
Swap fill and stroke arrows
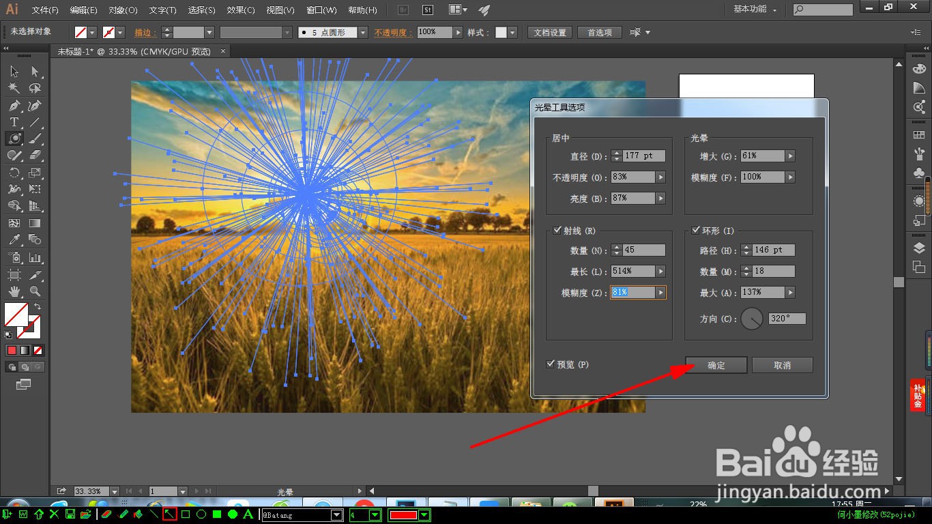click(x=38, y=308)
